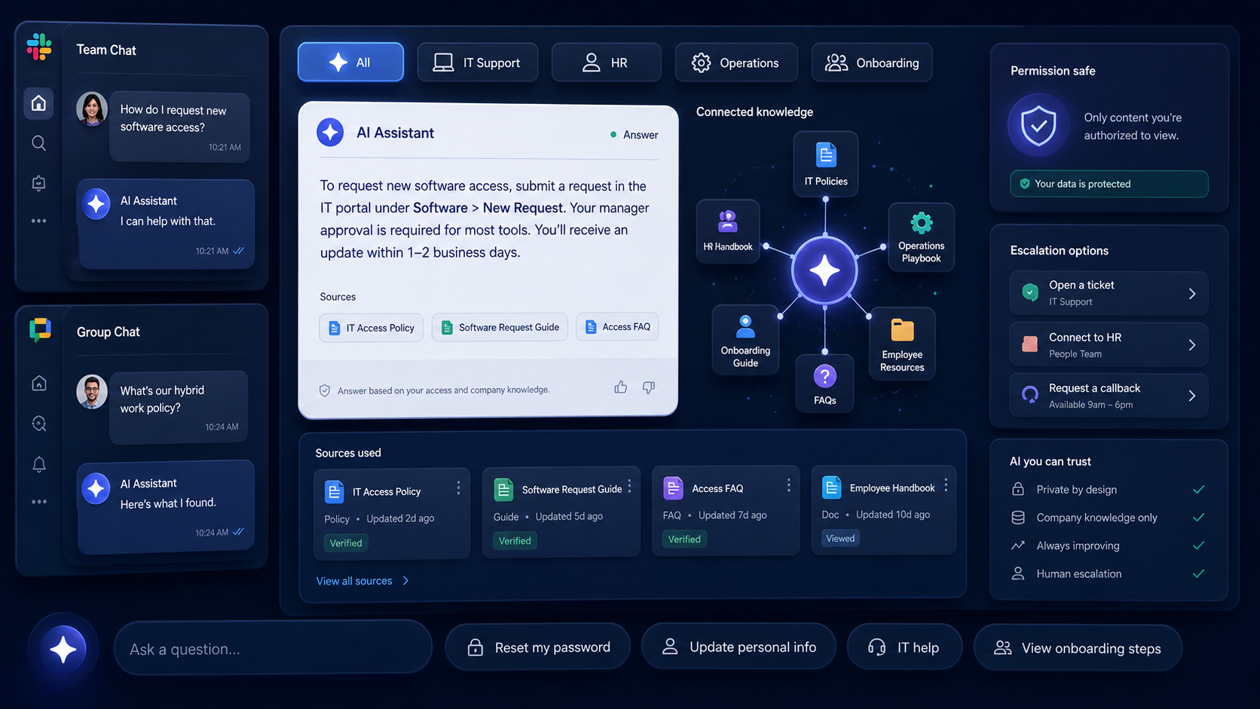Switch to the Operations tab
Image resolution: width=1260 pixels, height=709 pixels.
pyautogui.click(x=736, y=63)
